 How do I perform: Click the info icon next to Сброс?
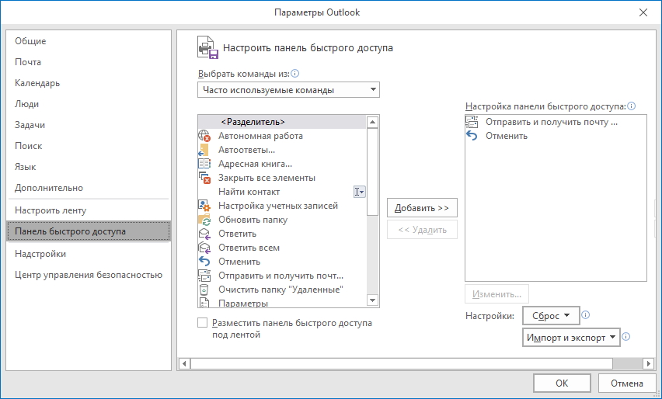[x=586, y=314]
